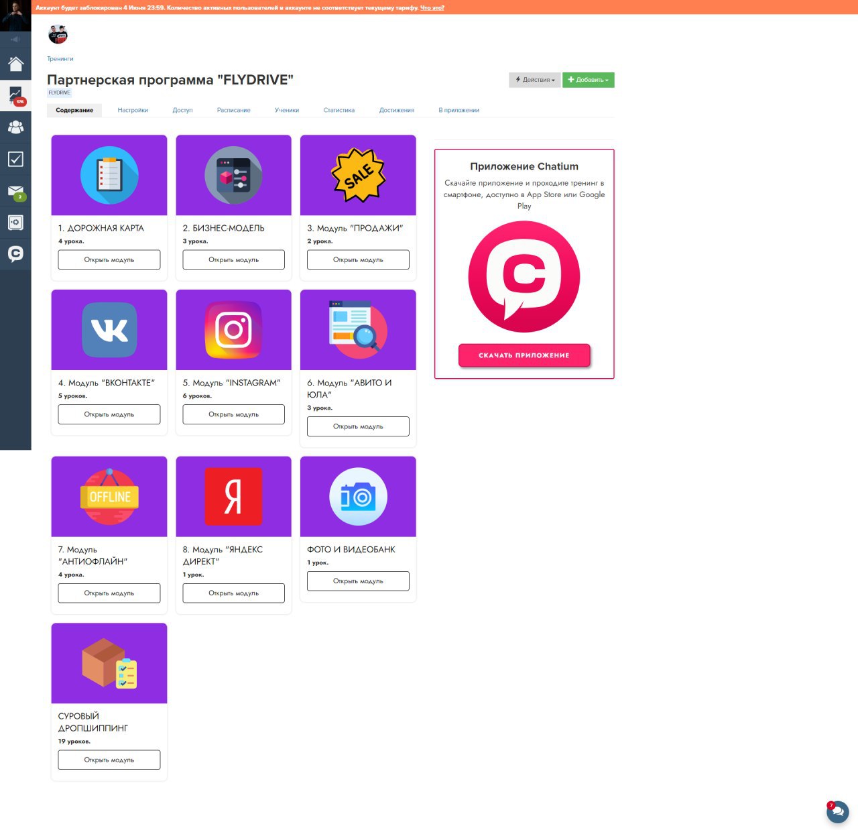This screenshot has height=830, width=858.
Task: Open module 6. АВИТО И ЮЛА button
Action: [358, 426]
